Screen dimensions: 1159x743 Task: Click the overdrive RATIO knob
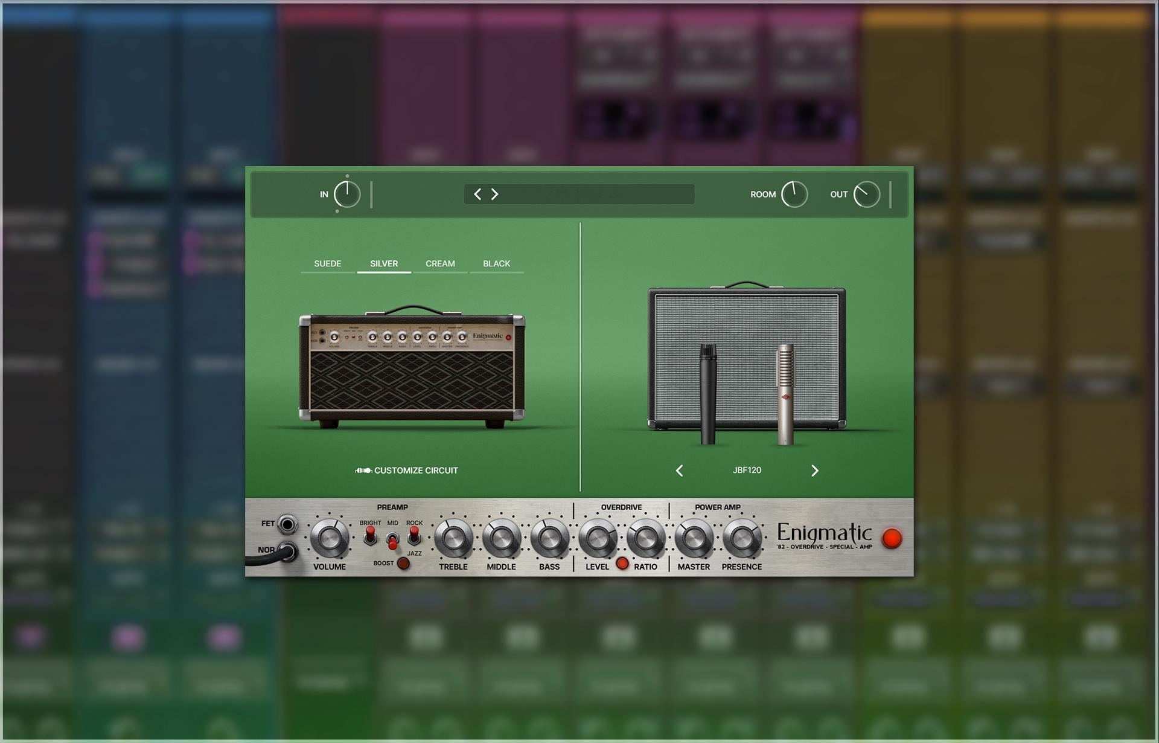click(646, 538)
